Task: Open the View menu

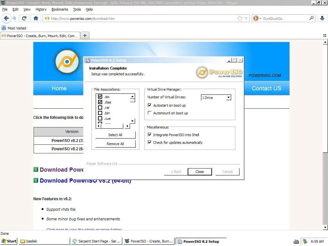Action: 27,9
